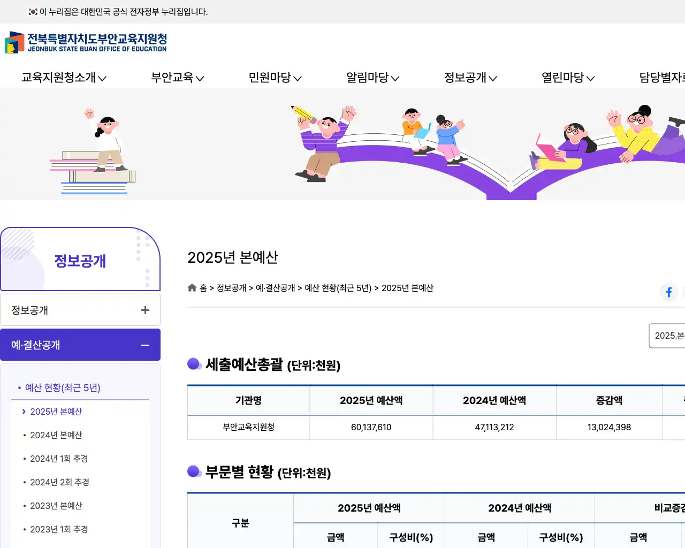This screenshot has height=548, width=685.
Task: Click the 부문별 현황 section heading
Action: (268, 472)
